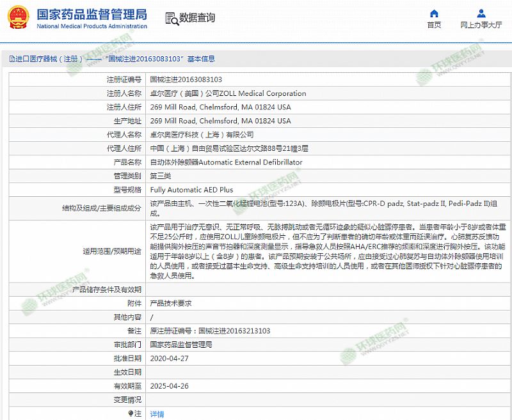The image size is (512, 420).
Task: Click the 产品技术要求 attachment entry
Action: (x=170, y=304)
